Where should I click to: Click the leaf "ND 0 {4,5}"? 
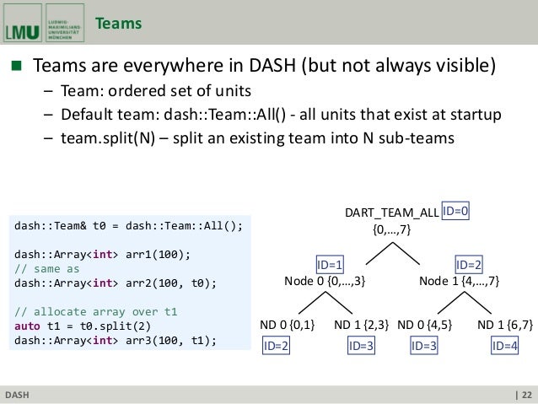pos(424,325)
